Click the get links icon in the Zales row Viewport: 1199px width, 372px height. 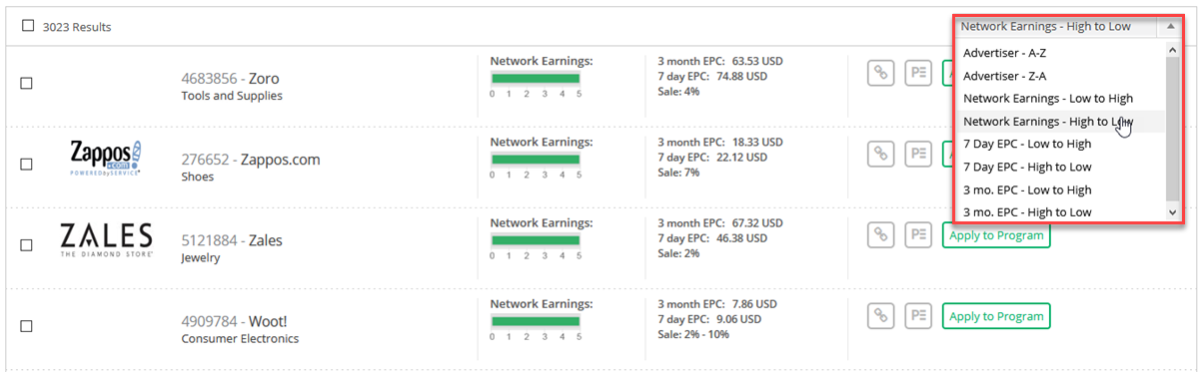coord(880,235)
